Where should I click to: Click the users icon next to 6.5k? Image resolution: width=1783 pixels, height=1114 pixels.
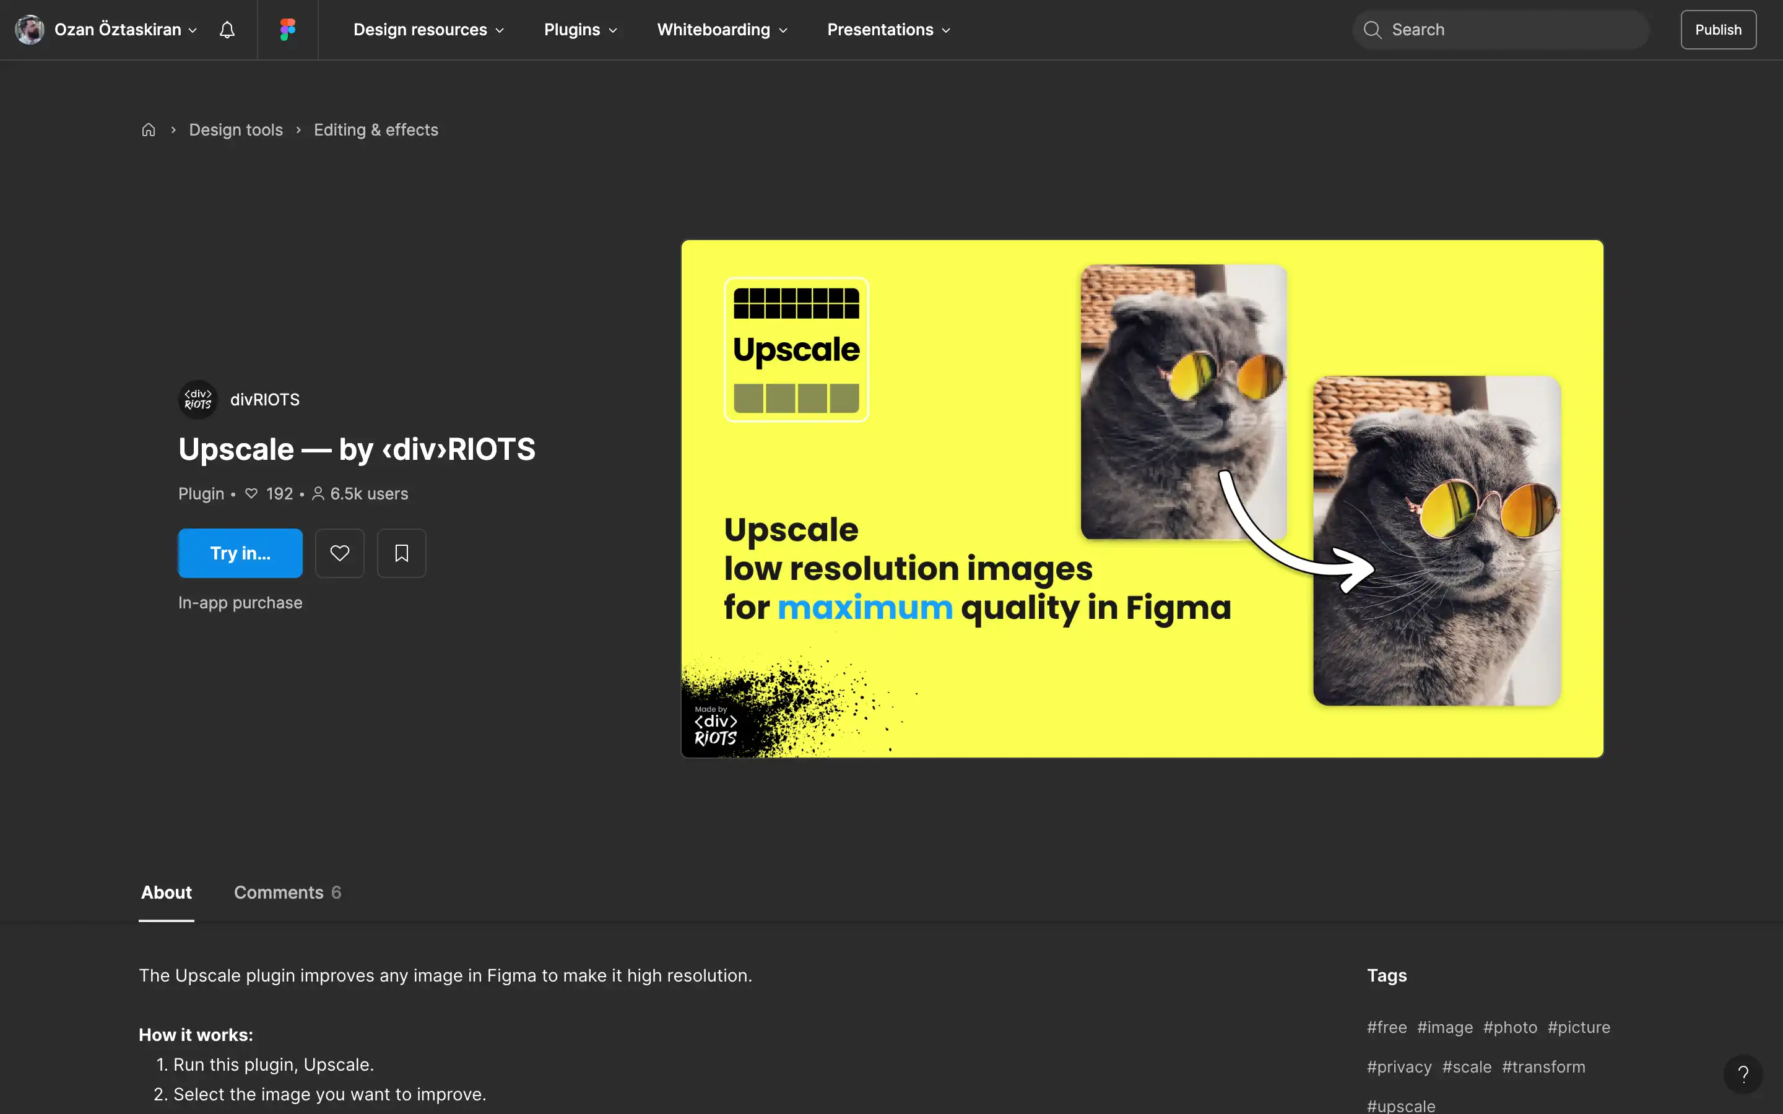(x=318, y=494)
